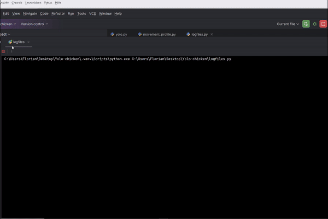Click the Debug bug icon
Viewport: 328px width, 219px height.
(315, 24)
